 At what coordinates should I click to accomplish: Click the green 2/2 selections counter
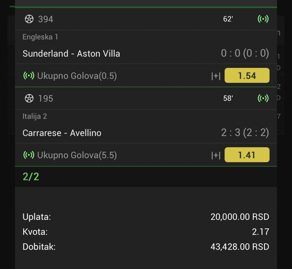(31, 177)
